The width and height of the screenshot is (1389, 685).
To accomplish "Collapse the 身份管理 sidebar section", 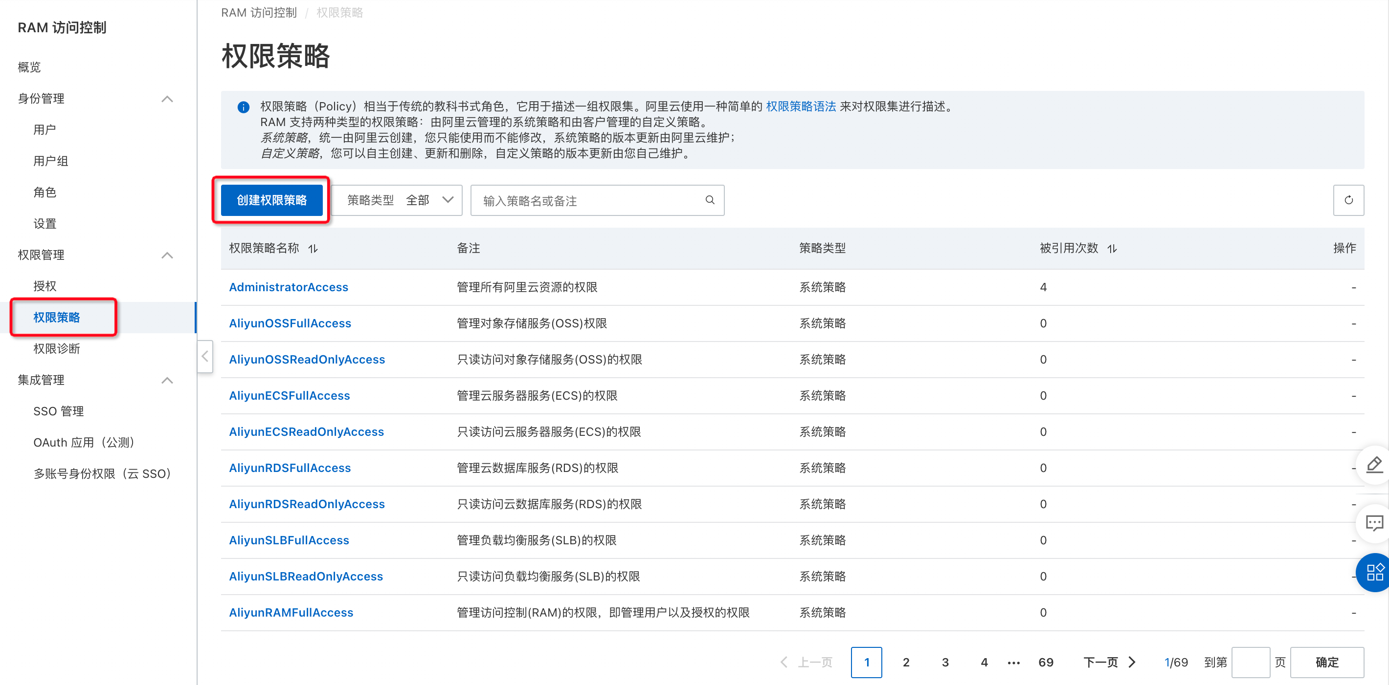I will point(167,99).
